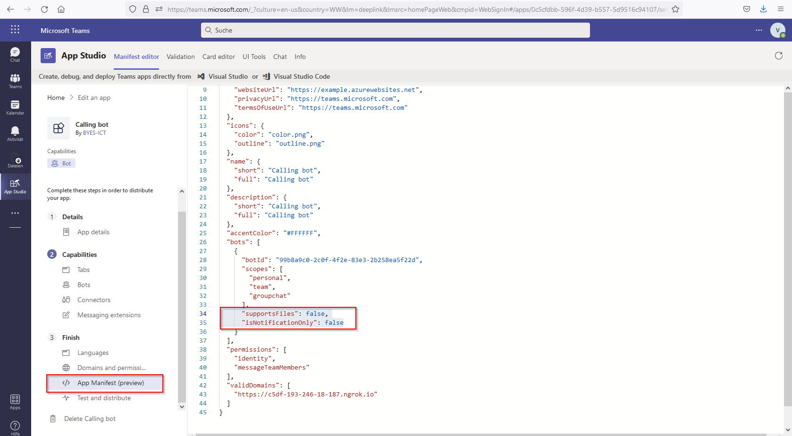Open the Languages step under Finish
This screenshot has height=436, width=792.
93,352
